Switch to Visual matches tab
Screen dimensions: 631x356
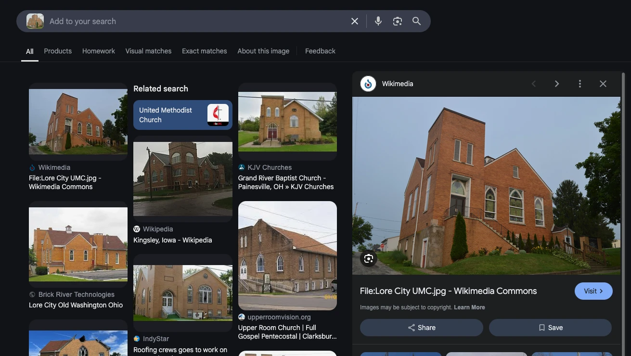tap(148, 51)
